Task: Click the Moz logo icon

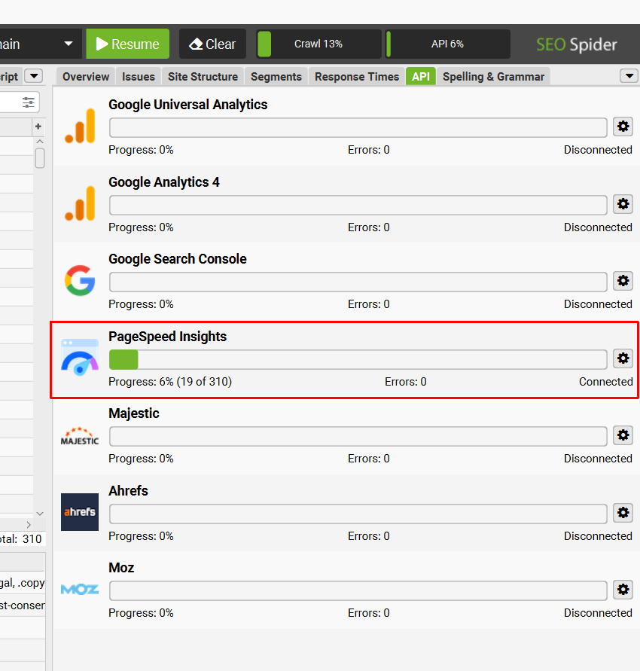Action: click(x=80, y=589)
